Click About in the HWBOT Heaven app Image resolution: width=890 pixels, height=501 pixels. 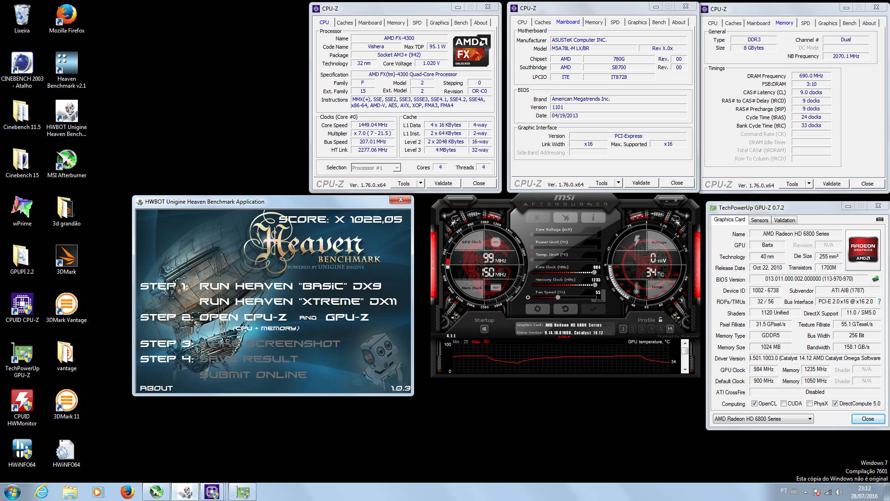[156, 388]
